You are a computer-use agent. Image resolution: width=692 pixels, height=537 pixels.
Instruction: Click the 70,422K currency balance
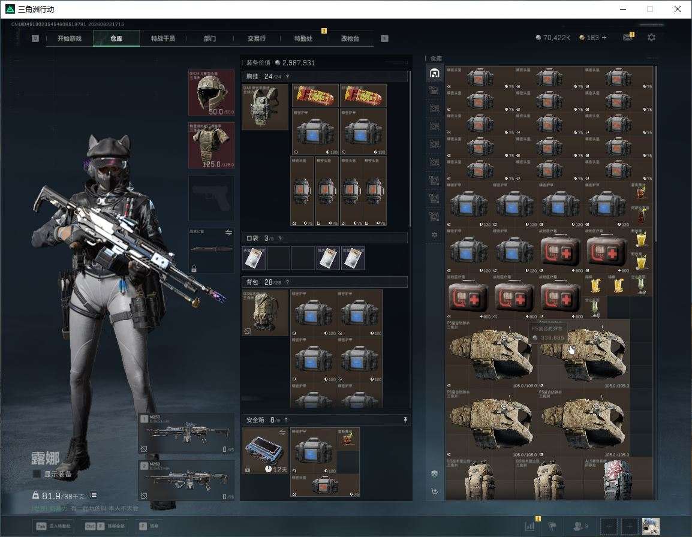pyautogui.click(x=552, y=38)
